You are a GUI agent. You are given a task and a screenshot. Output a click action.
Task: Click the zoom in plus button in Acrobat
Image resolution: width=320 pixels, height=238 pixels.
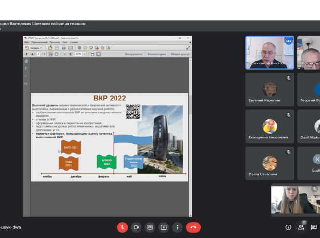tap(71, 54)
